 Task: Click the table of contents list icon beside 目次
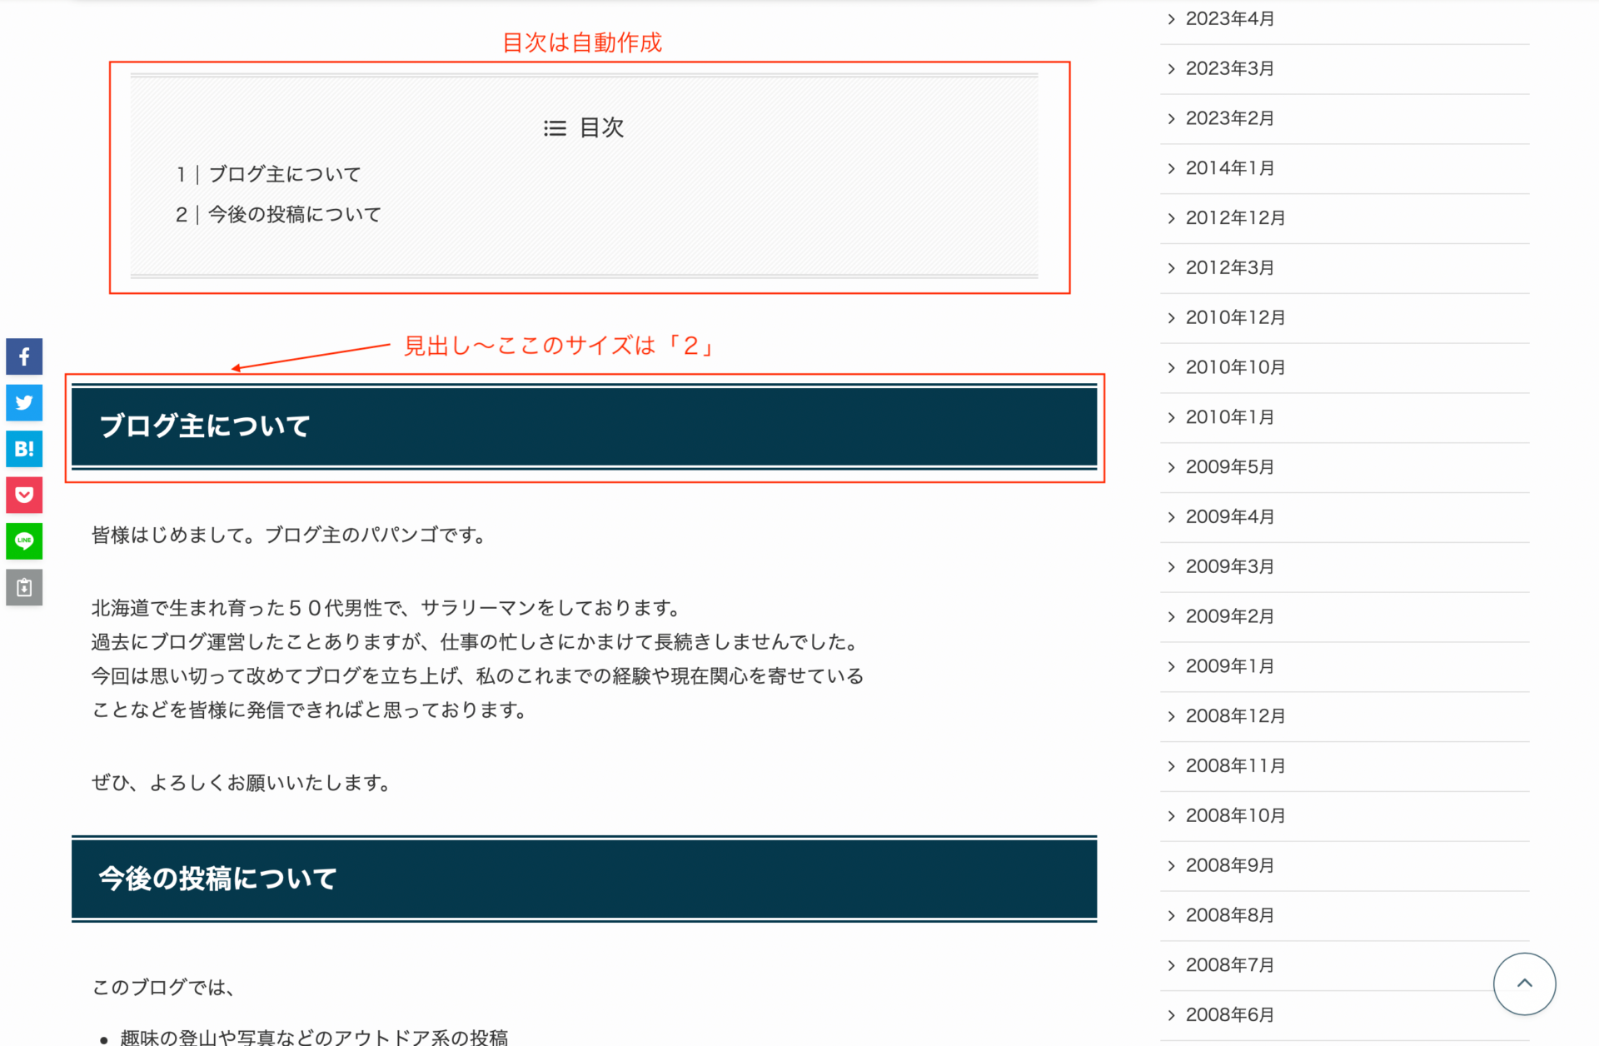pyautogui.click(x=555, y=128)
